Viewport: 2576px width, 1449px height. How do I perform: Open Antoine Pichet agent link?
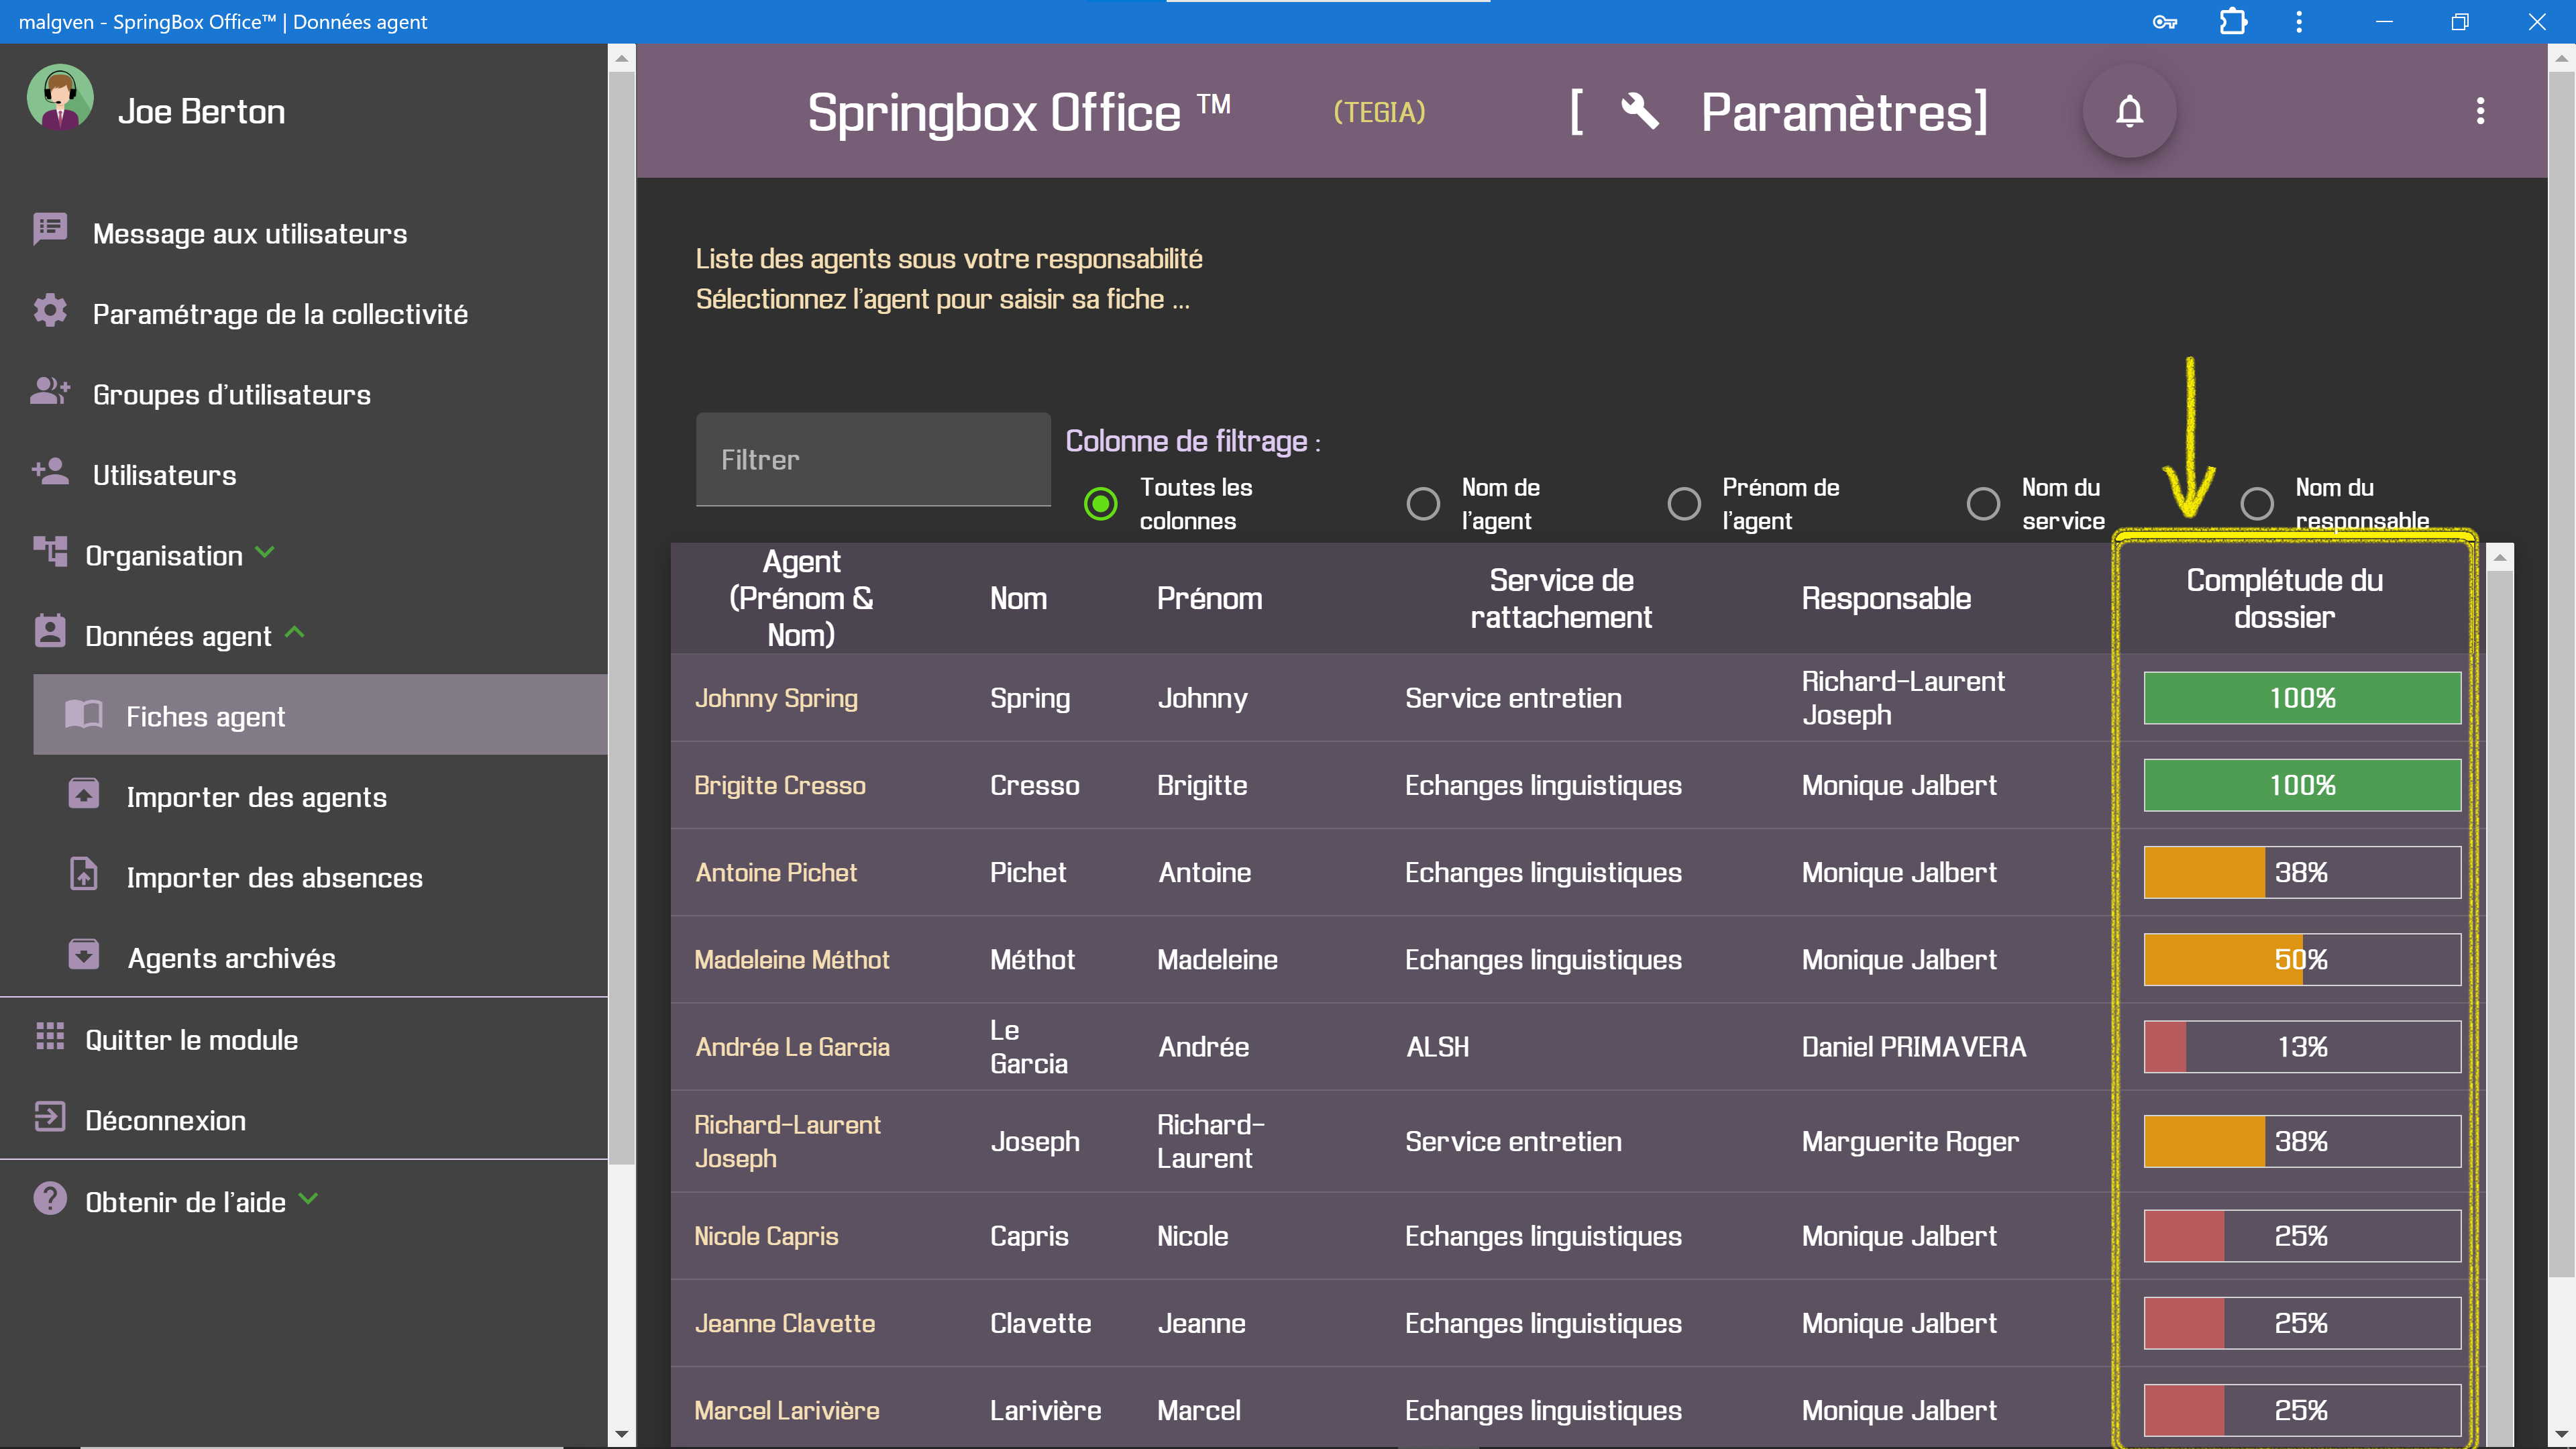coord(776,872)
